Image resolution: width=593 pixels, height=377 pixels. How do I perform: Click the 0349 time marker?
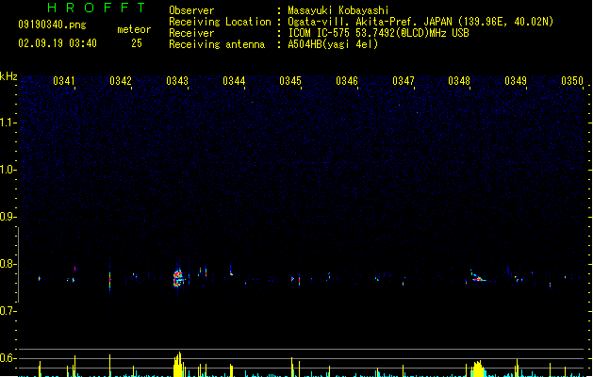point(516,81)
